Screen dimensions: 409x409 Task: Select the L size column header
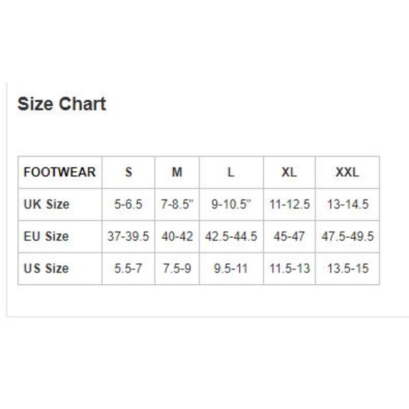(x=232, y=172)
